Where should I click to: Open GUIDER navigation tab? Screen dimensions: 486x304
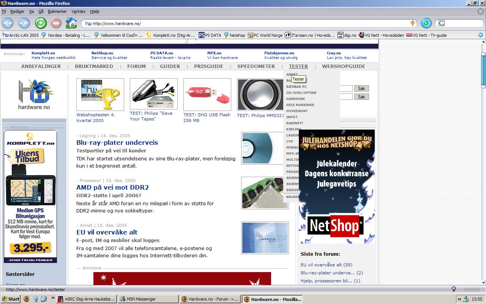pos(170,66)
